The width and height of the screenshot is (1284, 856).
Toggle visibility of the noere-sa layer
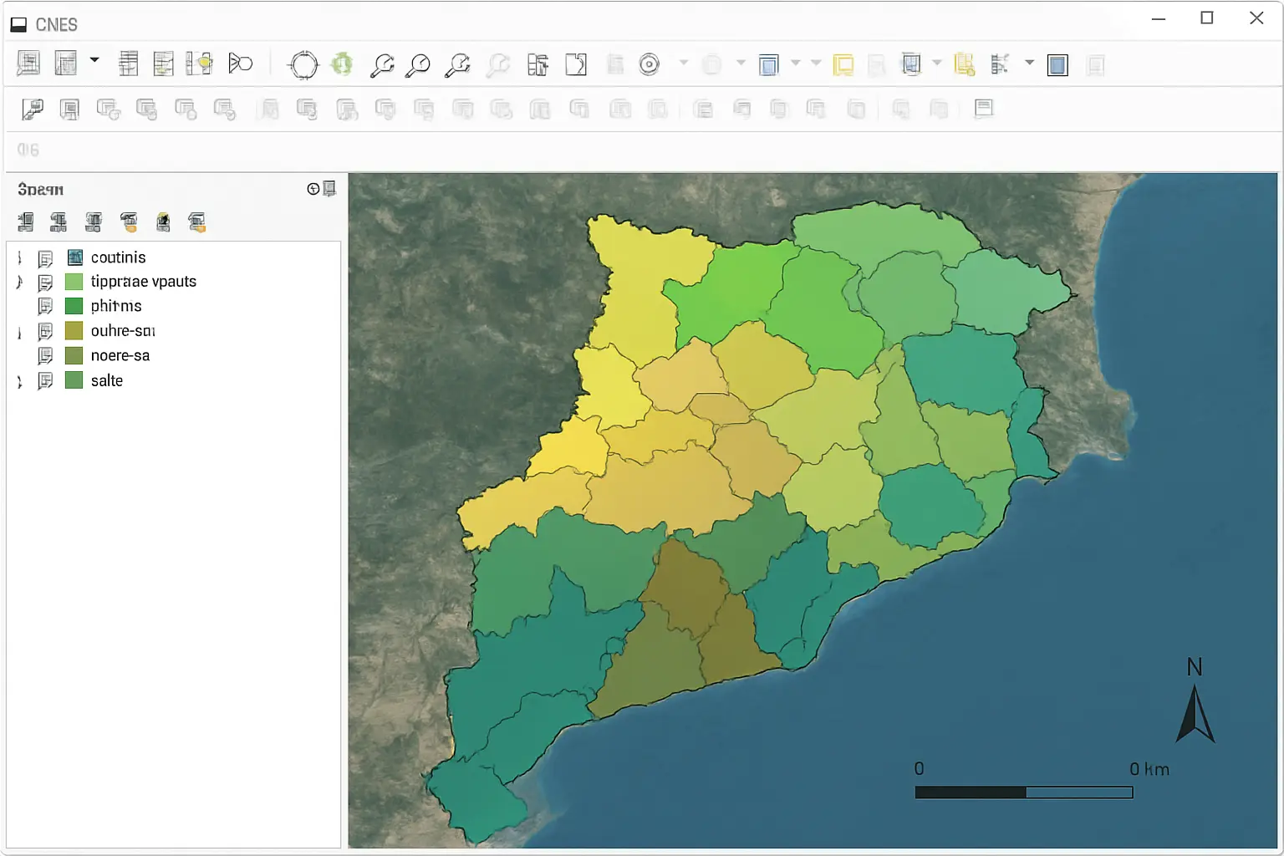(x=45, y=356)
